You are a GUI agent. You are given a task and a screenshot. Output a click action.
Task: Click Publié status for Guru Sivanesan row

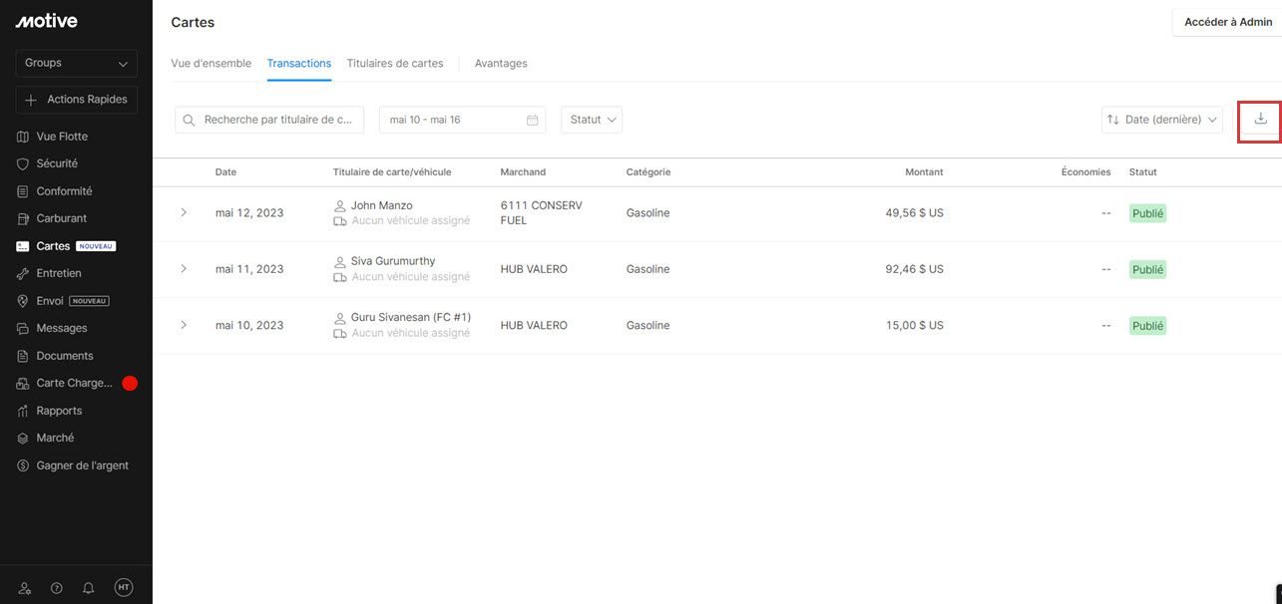pos(1147,325)
